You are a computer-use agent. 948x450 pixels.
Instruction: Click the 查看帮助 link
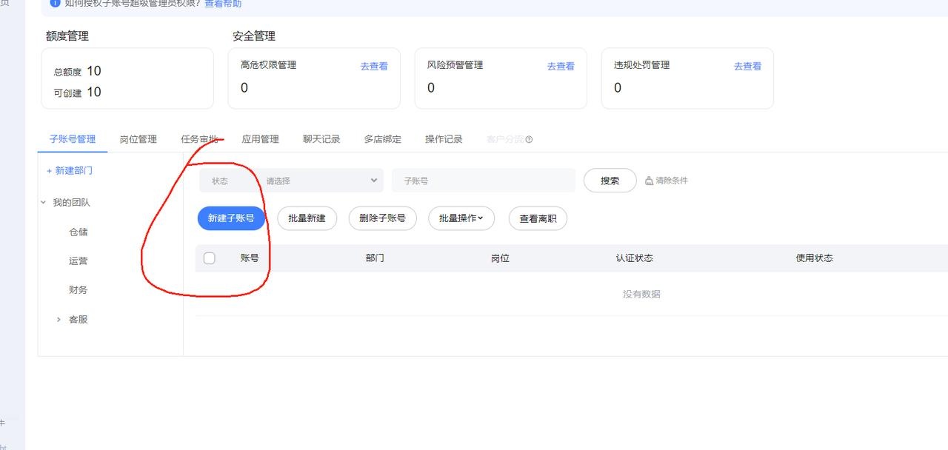pos(223,4)
